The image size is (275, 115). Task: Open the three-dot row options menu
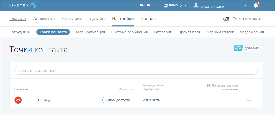pyautogui.click(x=249, y=100)
